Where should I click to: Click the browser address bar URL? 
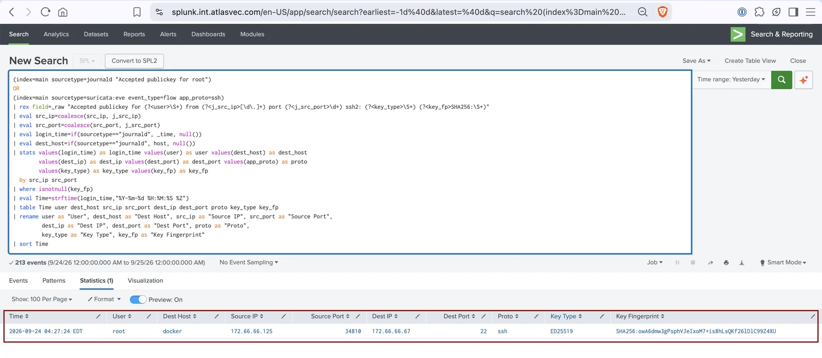(x=399, y=12)
